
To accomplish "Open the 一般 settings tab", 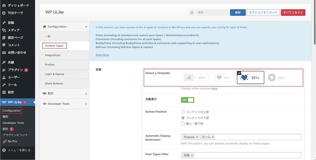I will pyautogui.click(x=64, y=36).
